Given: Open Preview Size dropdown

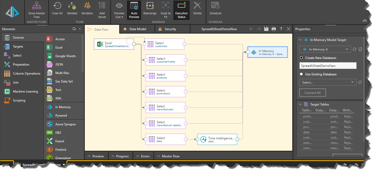Looking at the screenshot, I should tap(119, 10).
